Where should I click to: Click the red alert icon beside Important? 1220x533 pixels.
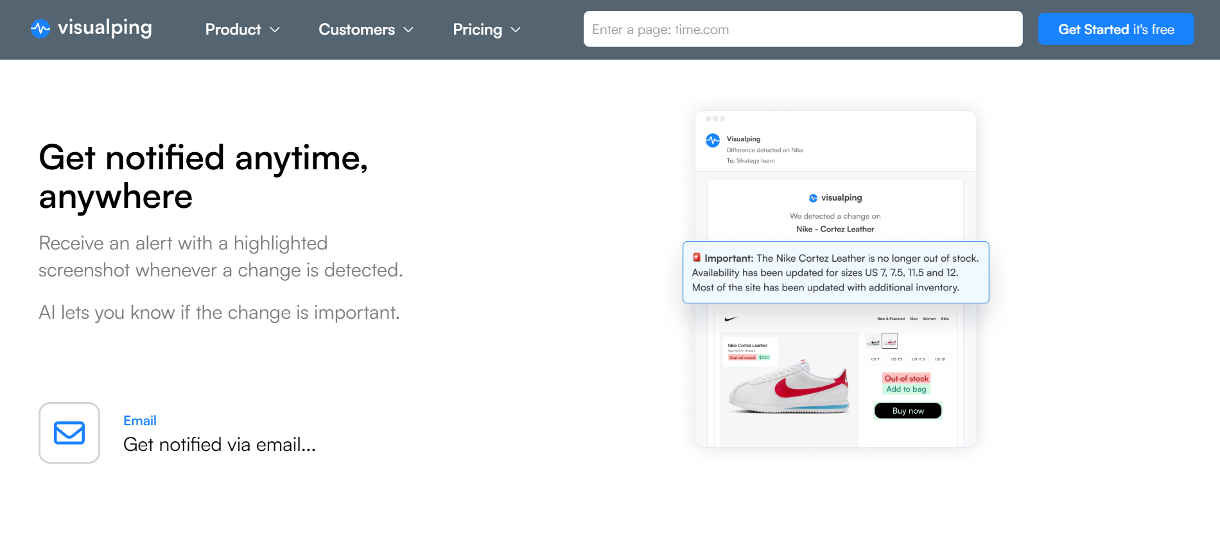point(697,258)
